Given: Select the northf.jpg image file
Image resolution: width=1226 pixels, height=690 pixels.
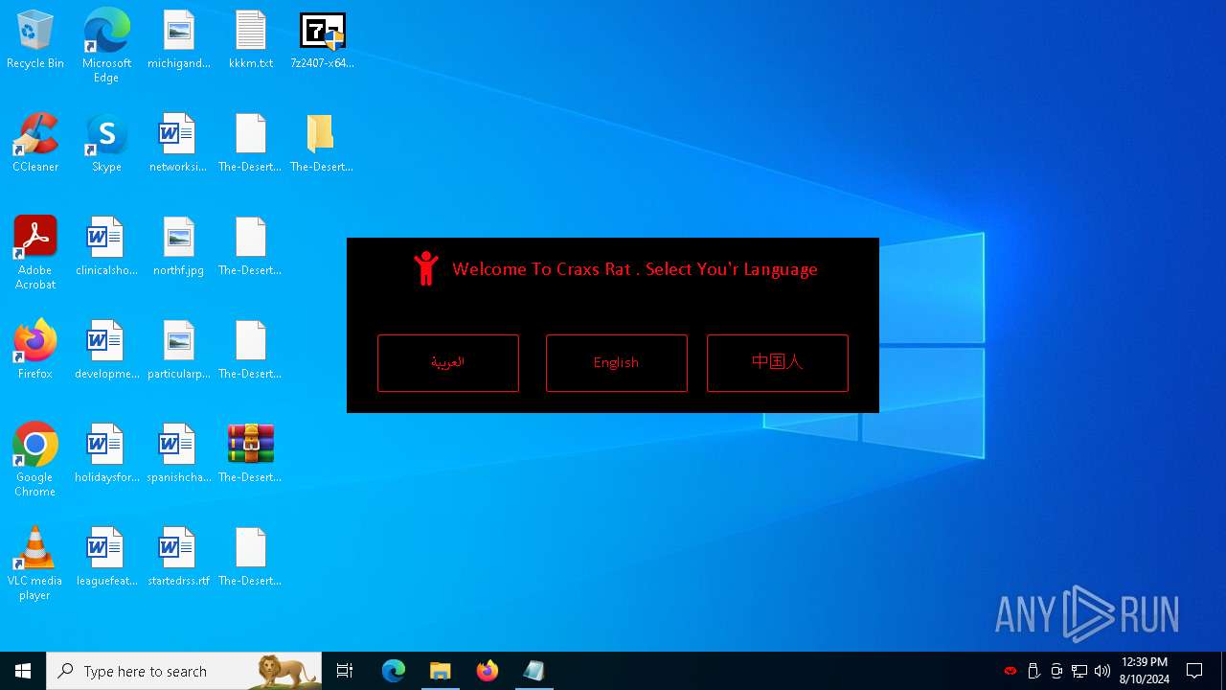Looking at the screenshot, I should pyautogui.click(x=179, y=247).
